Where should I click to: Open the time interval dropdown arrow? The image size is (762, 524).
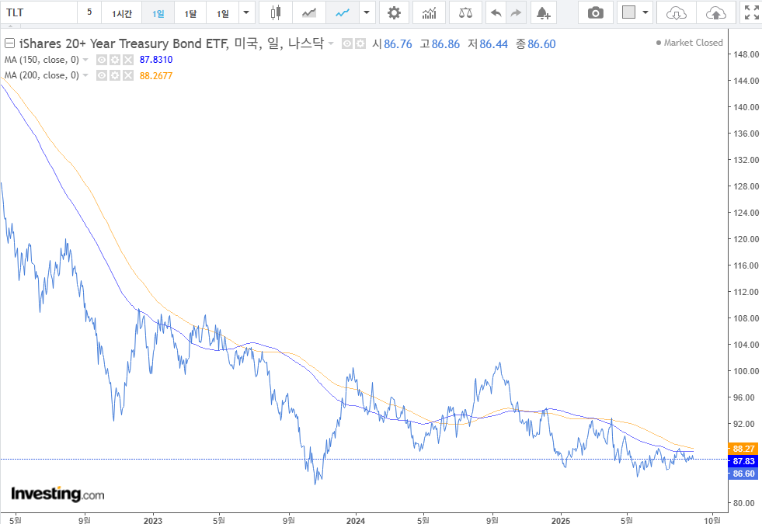[247, 12]
